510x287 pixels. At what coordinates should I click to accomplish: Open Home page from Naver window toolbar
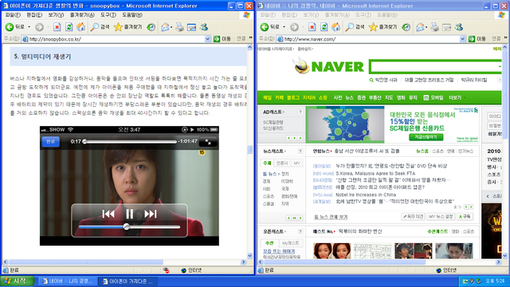point(336,27)
